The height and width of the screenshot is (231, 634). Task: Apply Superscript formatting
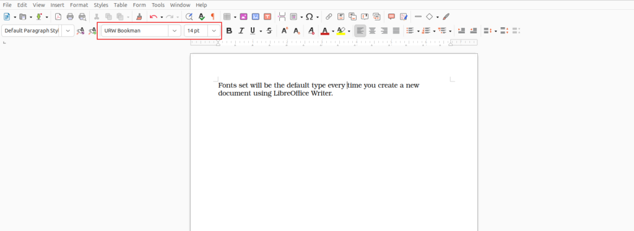[x=285, y=31]
